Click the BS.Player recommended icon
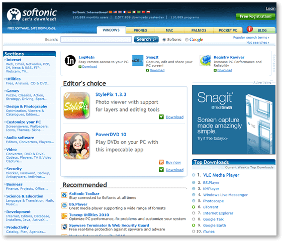282x241 pixels. click(x=64, y=205)
